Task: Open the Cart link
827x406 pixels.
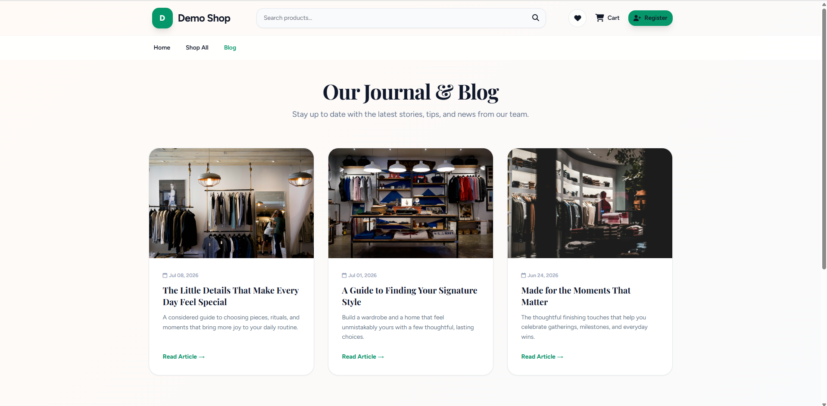Action: click(x=607, y=18)
